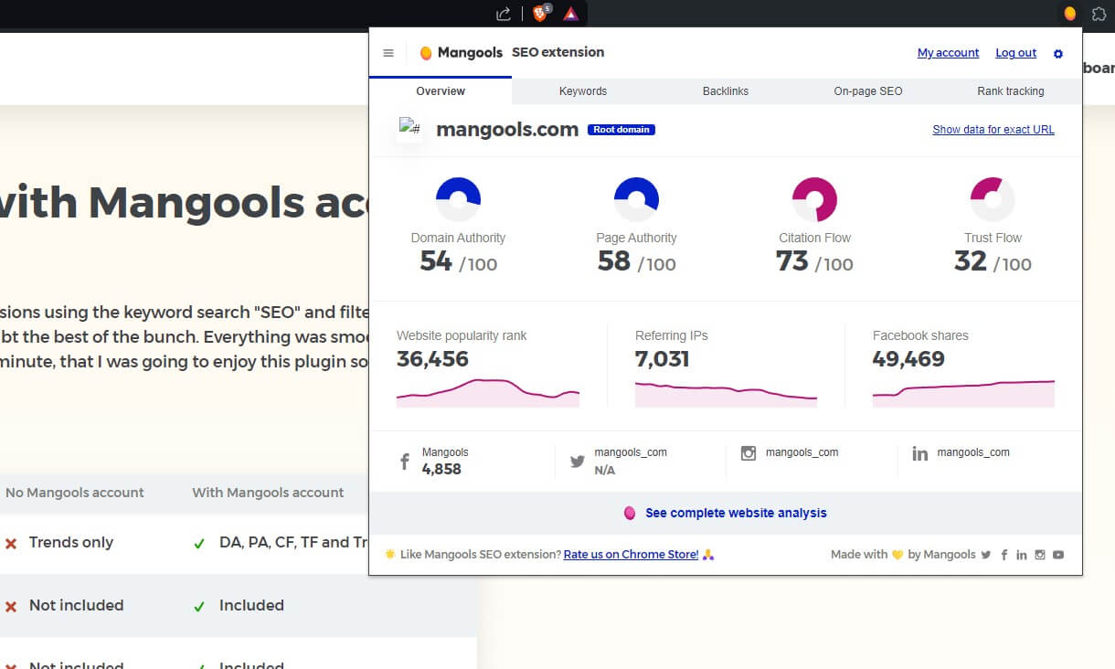Open the extension settings gear
This screenshot has width=1115, height=669.
pyautogui.click(x=1058, y=54)
